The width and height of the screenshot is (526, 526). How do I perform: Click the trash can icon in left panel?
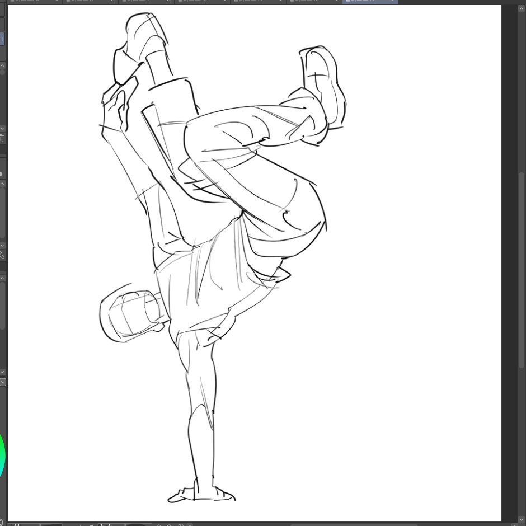click(2, 138)
